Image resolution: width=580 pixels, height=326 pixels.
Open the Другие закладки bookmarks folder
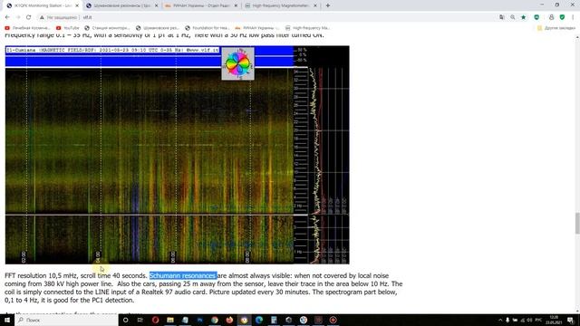pos(556,28)
